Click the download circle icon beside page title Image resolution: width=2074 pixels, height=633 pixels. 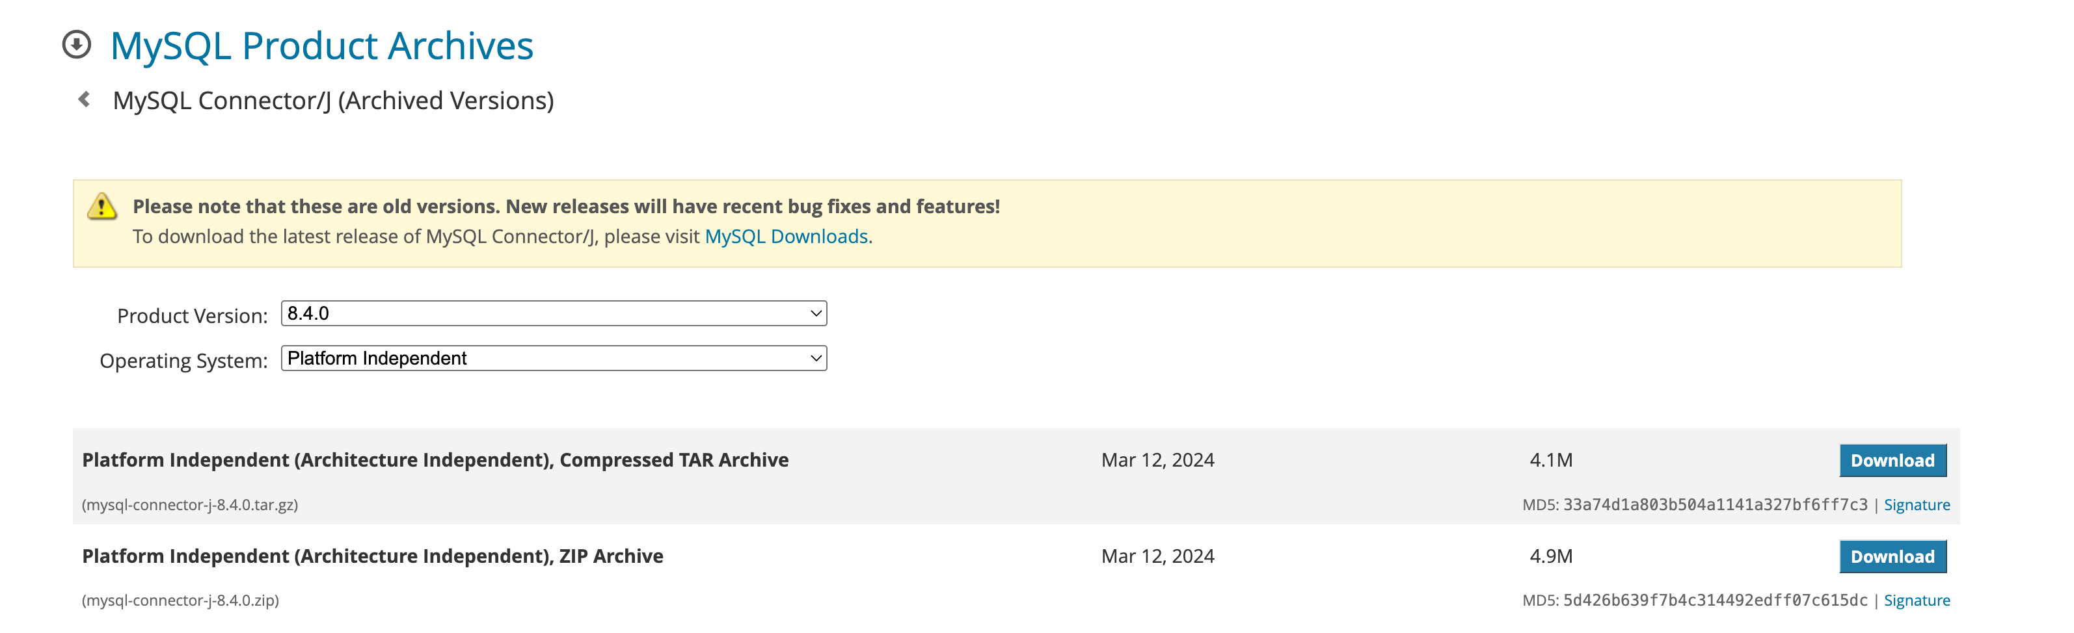77,44
